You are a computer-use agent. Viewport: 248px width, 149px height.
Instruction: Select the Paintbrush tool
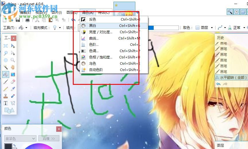coord(6,82)
